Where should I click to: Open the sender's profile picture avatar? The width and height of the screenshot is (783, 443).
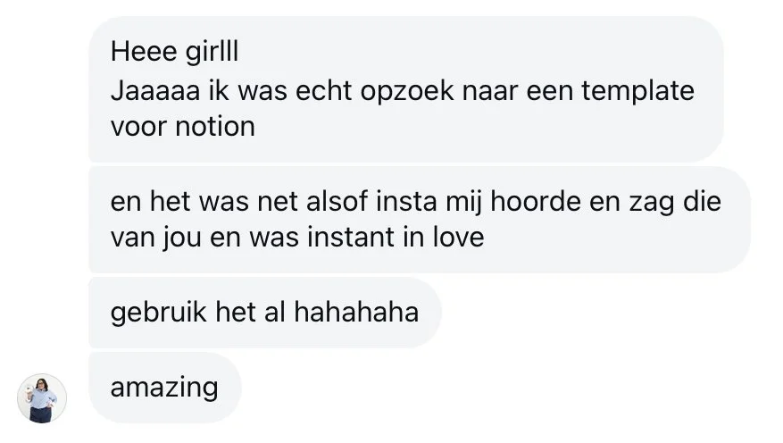[41, 398]
